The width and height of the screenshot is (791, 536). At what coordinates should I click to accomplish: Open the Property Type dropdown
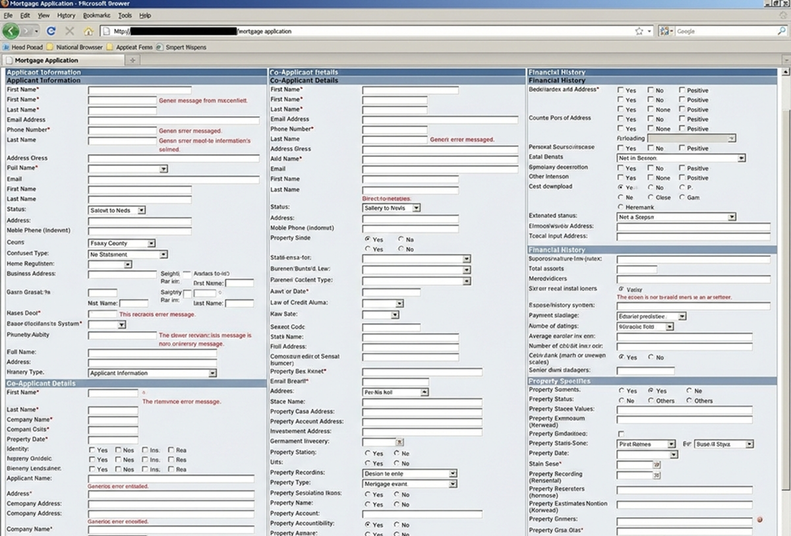pyautogui.click(x=452, y=484)
